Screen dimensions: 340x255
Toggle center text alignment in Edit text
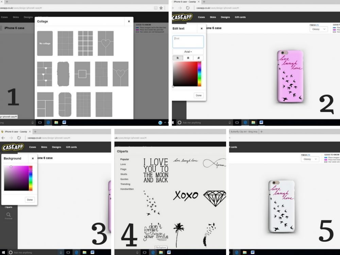coord(188,58)
